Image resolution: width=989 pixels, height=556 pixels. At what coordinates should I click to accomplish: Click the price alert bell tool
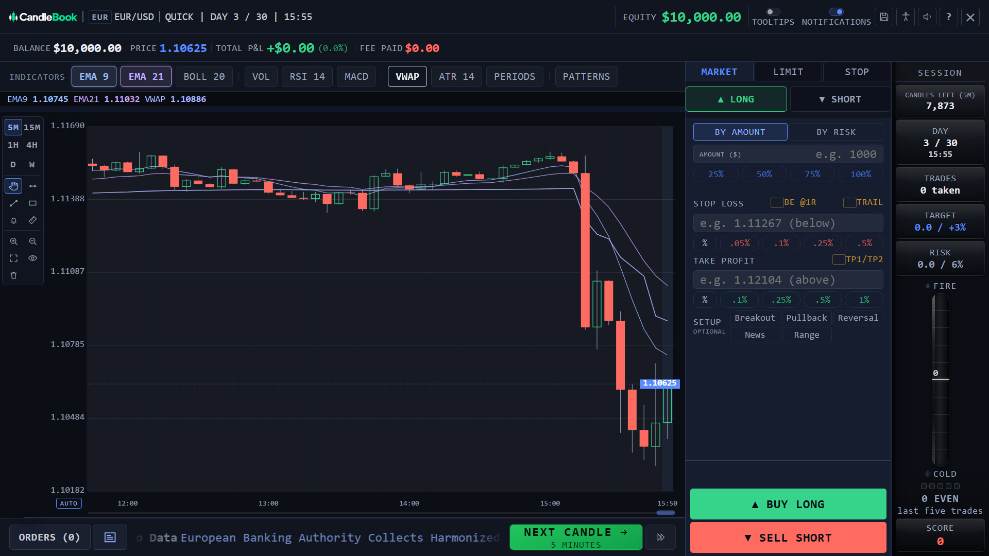coord(13,220)
